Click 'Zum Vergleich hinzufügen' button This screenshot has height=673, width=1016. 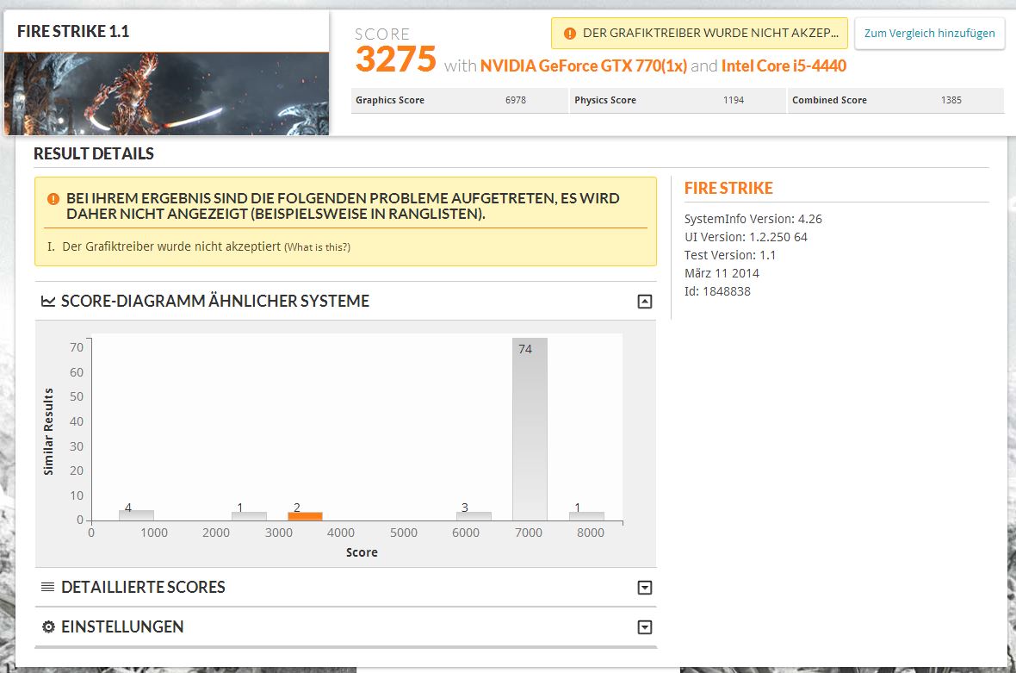click(929, 33)
